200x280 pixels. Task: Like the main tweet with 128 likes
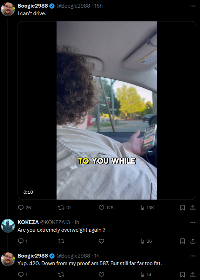pos(106,207)
